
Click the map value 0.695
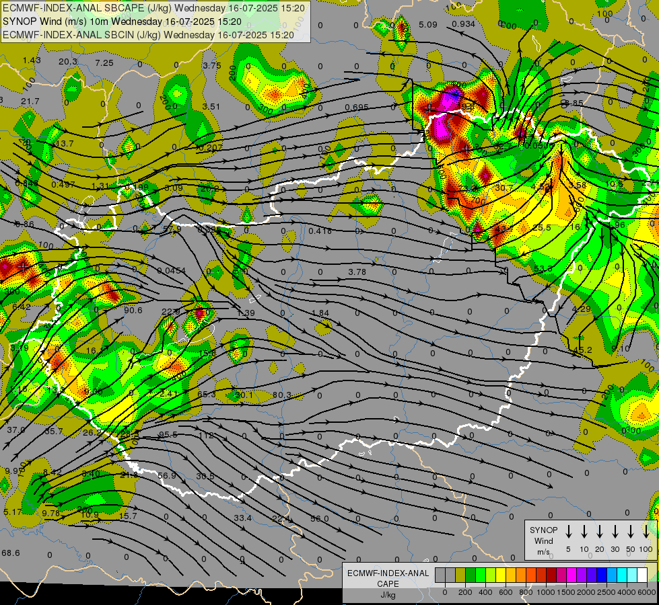tap(356, 108)
